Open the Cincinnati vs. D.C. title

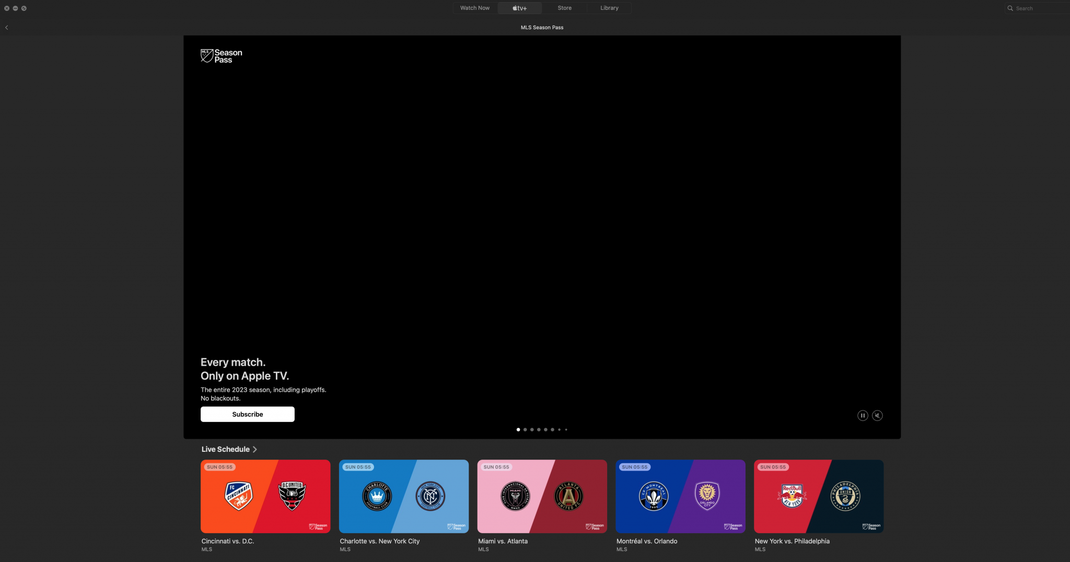pyautogui.click(x=228, y=541)
